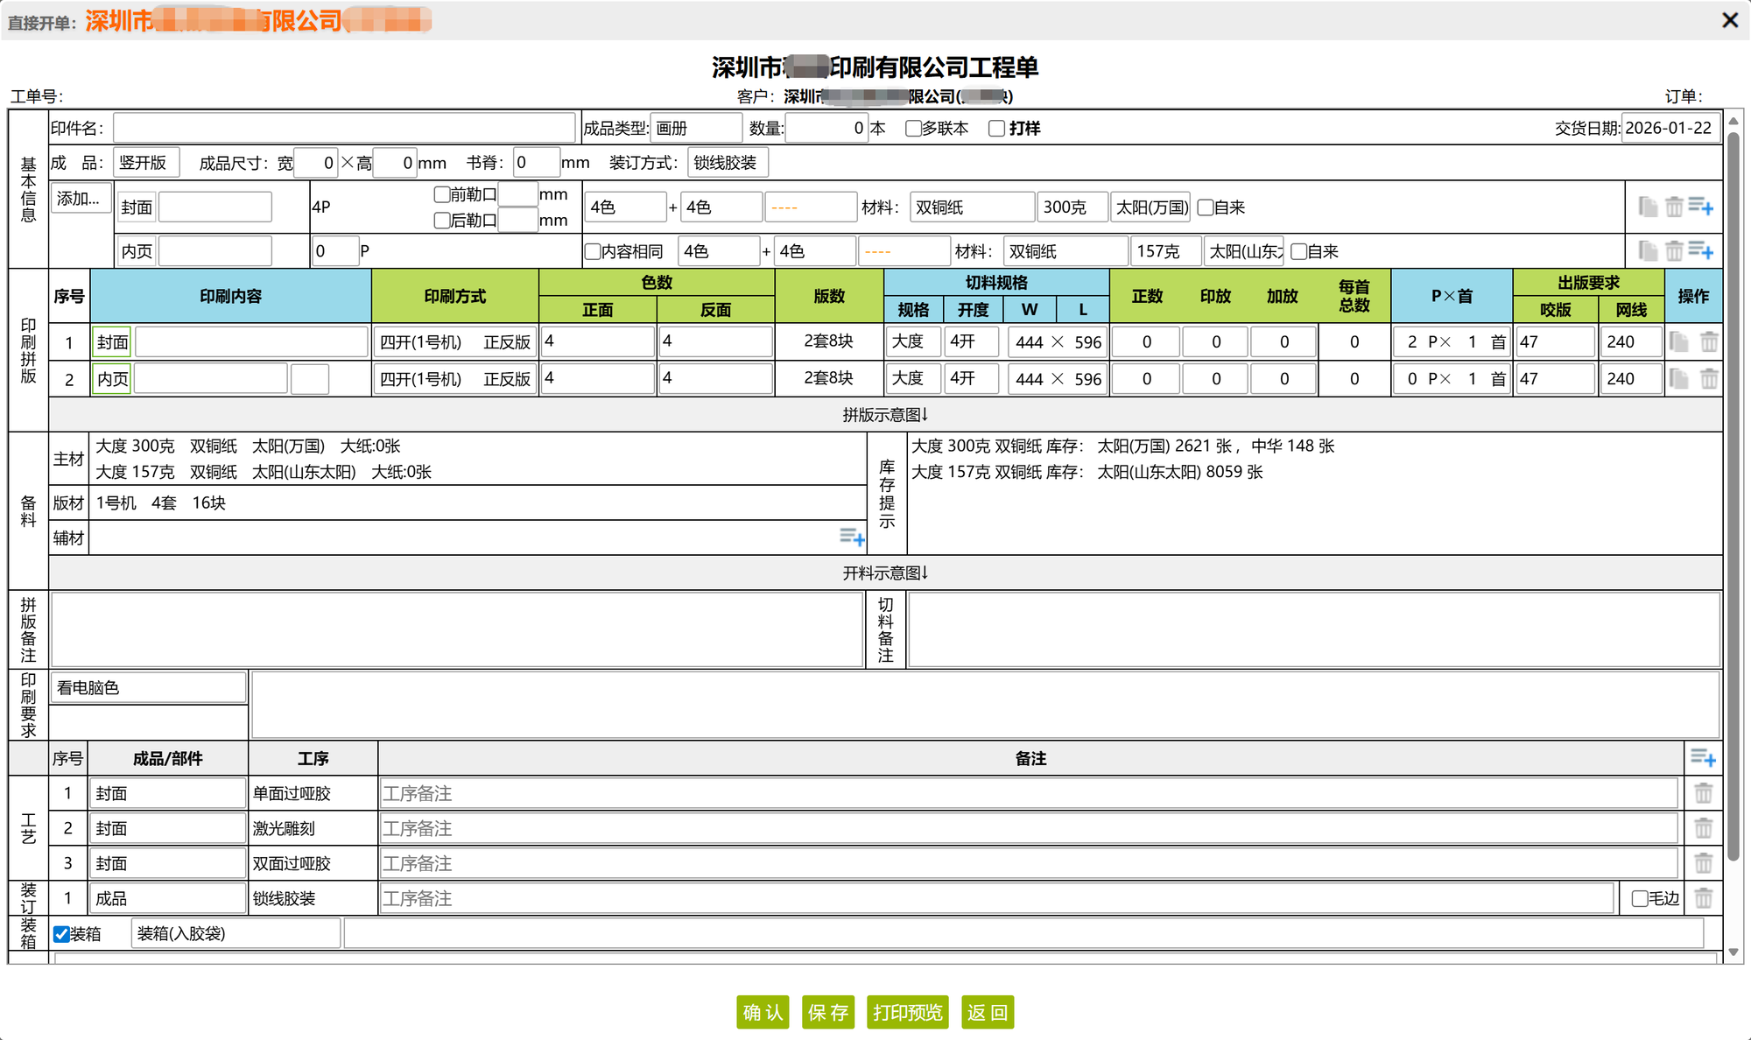Delete the 内页 basic info row
Image resolution: width=1751 pixels, height=1040 pixels.
[1674, 251]
